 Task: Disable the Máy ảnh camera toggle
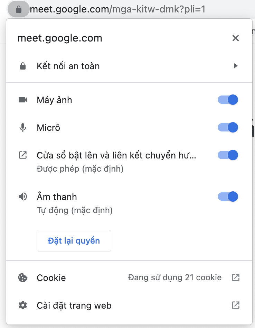(228, 100)
